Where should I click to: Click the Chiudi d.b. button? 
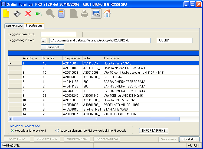[189, 139]
